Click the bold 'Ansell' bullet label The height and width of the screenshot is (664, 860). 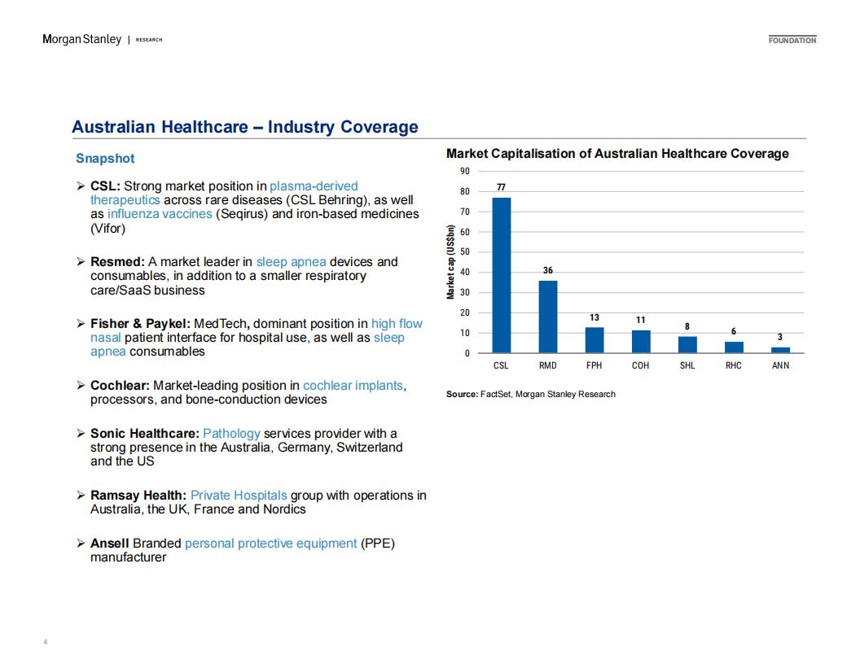(x=110, y=544)
